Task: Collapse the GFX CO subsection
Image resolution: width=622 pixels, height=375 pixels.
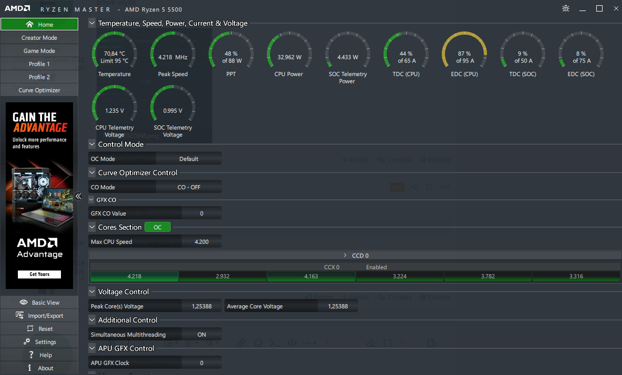Action: click(91, 200)
